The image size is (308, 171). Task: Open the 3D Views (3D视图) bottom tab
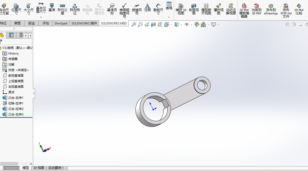click(x=39, y=168)
